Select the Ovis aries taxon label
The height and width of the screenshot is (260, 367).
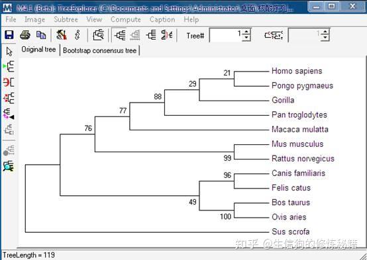289,217
